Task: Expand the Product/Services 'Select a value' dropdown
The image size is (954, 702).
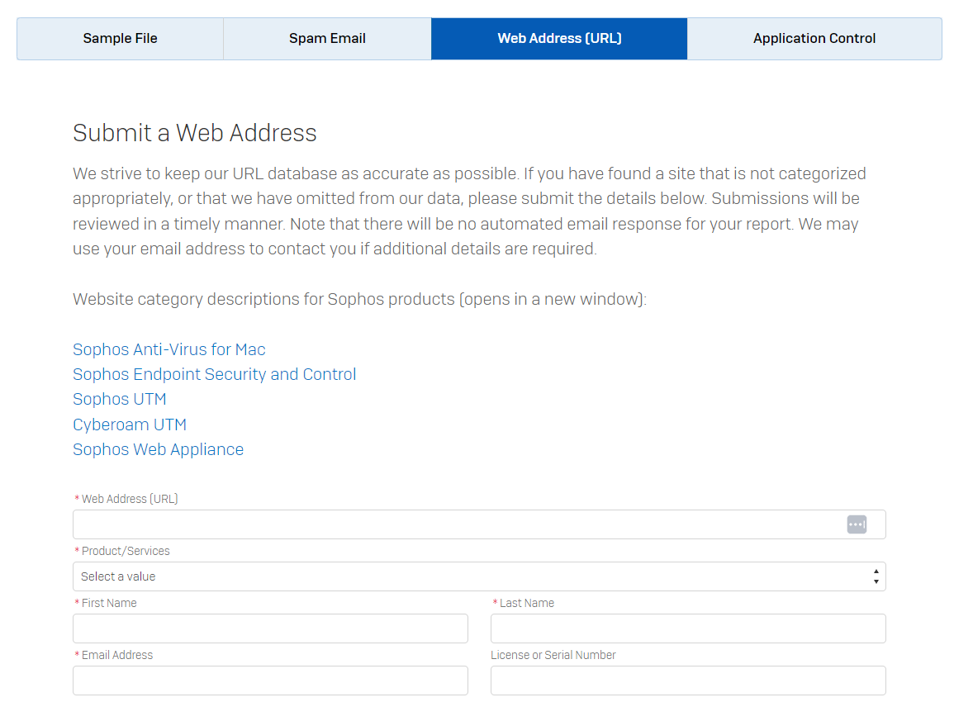Action: pos(471,576)
